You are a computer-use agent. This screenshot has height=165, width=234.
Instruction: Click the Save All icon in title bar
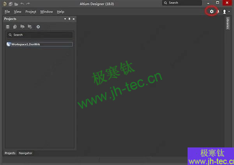pyautogui.click(x=11, y=4)
